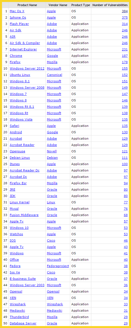This screenshot has width=131, height=328.
Task: Click the Novell vendor link
Action: point(52,151)
